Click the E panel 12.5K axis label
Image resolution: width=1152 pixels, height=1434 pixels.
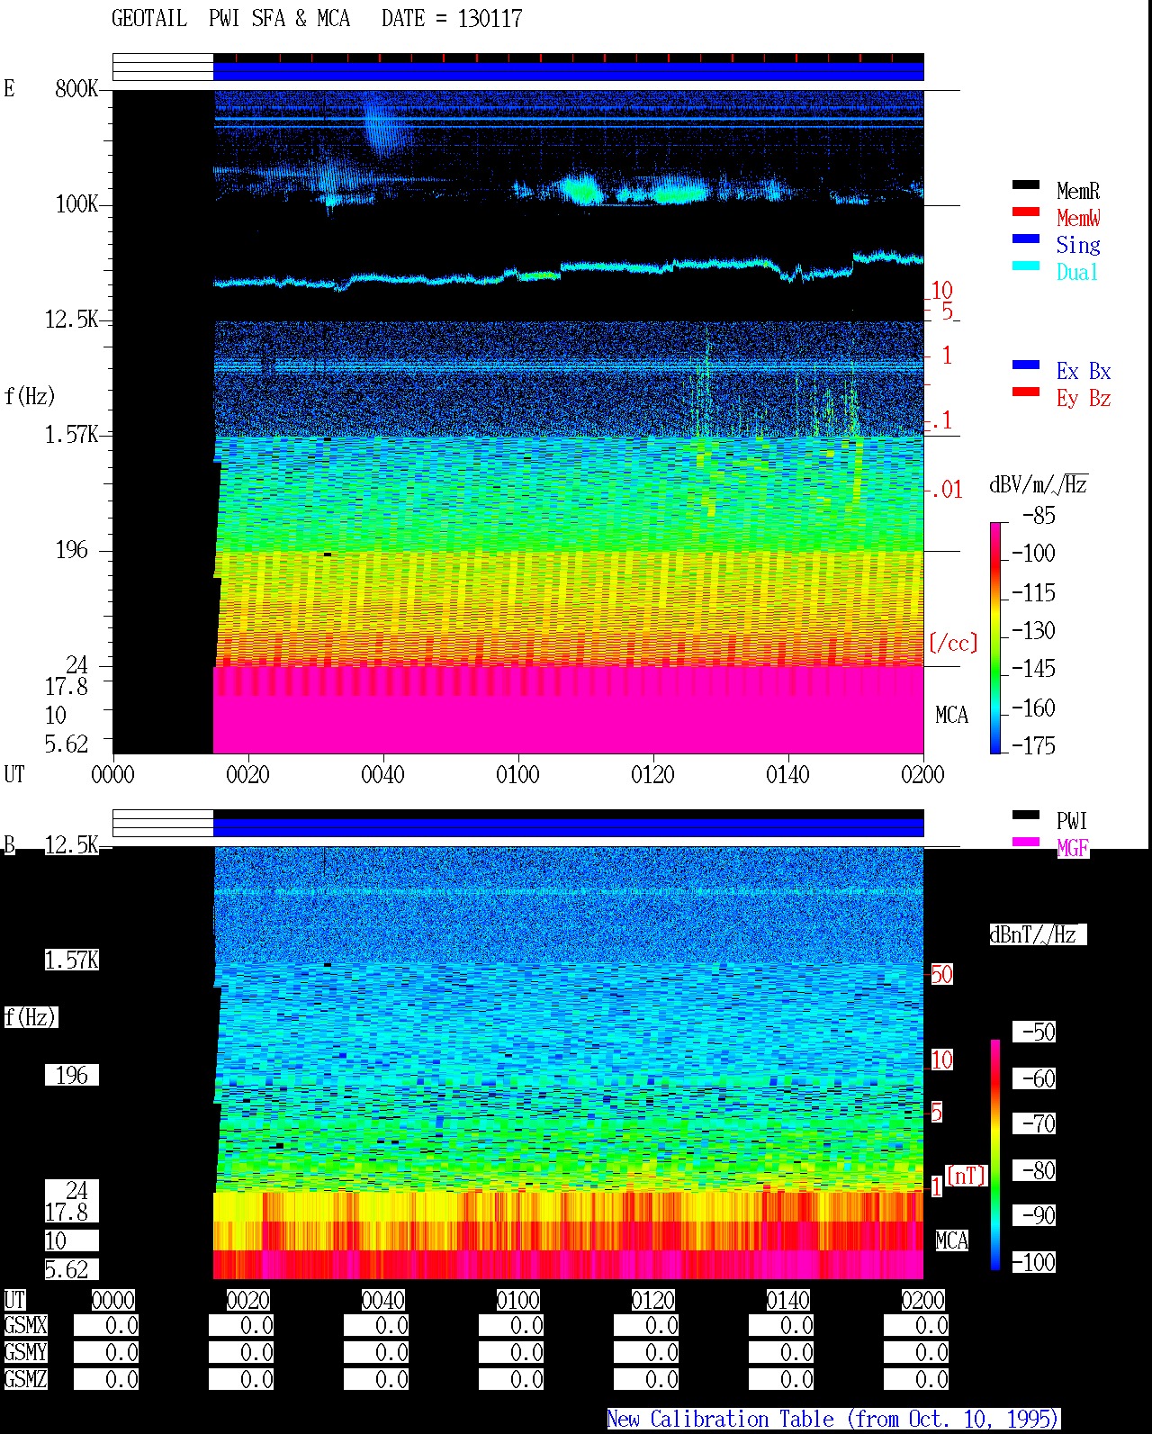(x=71, y=319)
